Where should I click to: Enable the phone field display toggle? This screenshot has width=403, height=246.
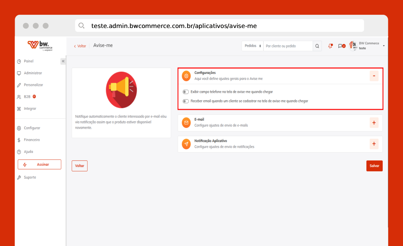tap(186, 92)
